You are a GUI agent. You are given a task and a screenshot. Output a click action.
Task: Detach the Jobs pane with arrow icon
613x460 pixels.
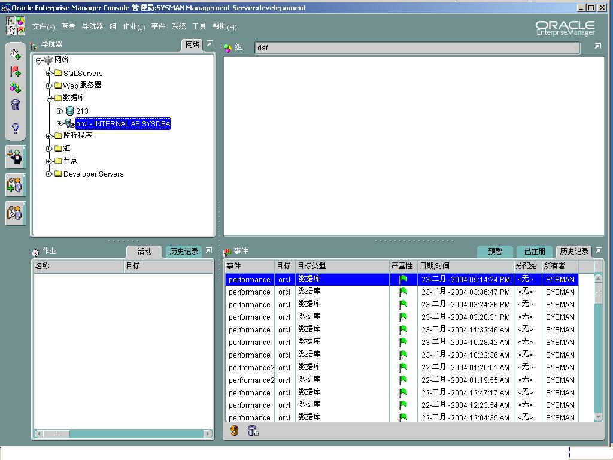[209, 250]
